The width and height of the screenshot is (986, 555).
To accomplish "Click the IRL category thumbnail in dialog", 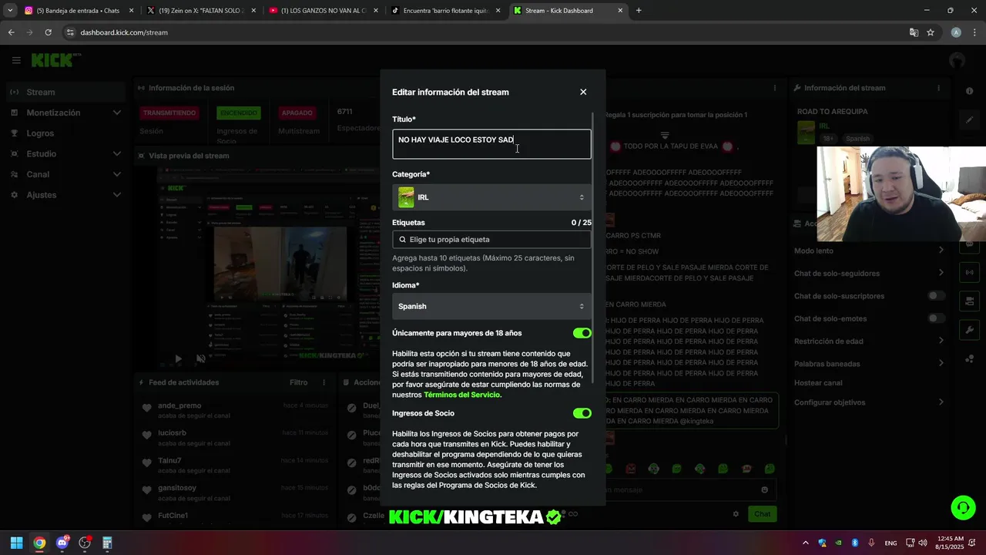I will tap(406, 197).
